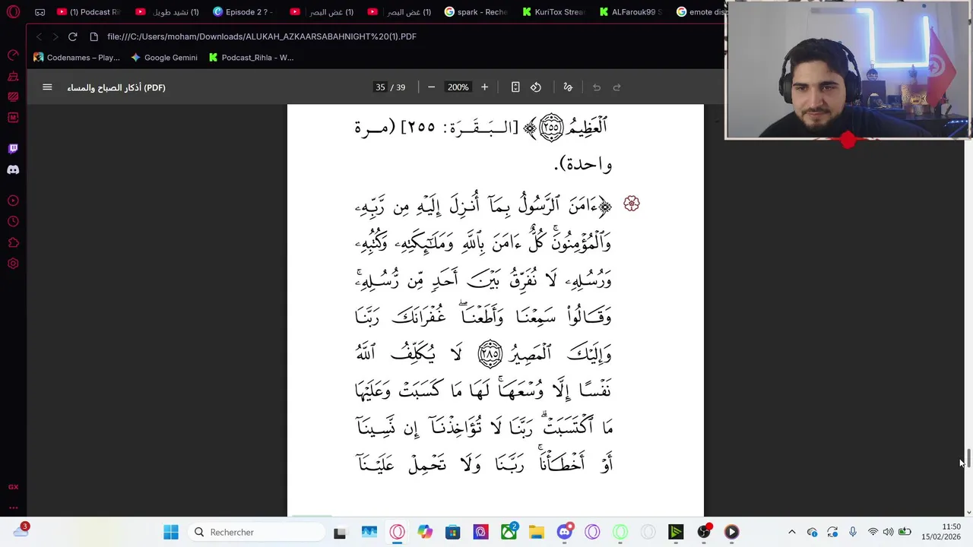Click the 200% zoom level field
The height and width of the screenshot is (547, 973).
coord(458,87)
